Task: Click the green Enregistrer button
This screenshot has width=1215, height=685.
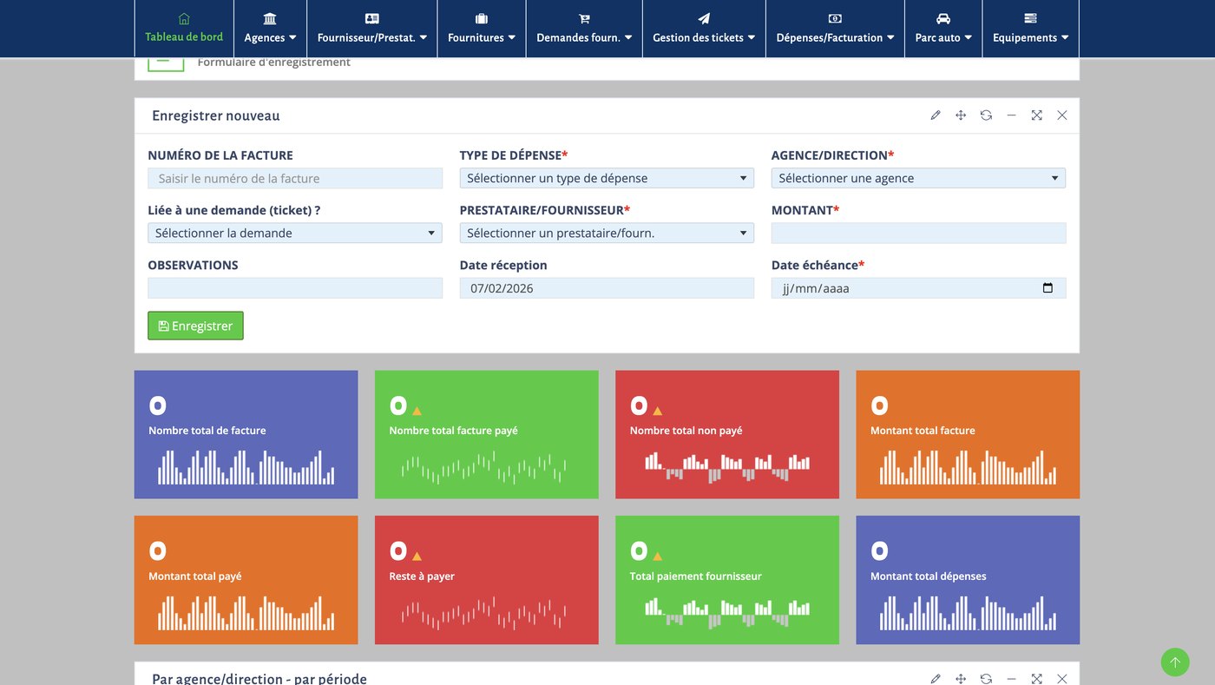Action: (195, 326)
